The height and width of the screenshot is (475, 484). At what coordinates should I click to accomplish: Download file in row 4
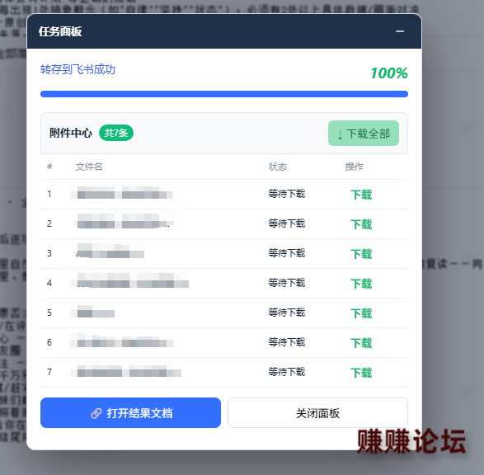361,284
